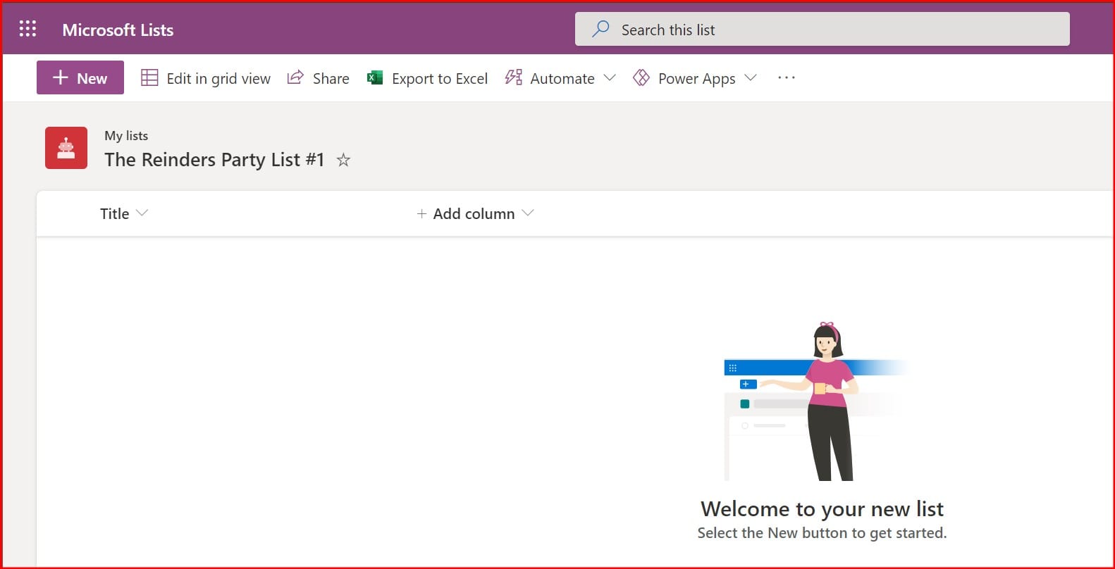Click the Share command
Image resolution: width=1115 pixels, height=569 pixels.
coord(318,78)
